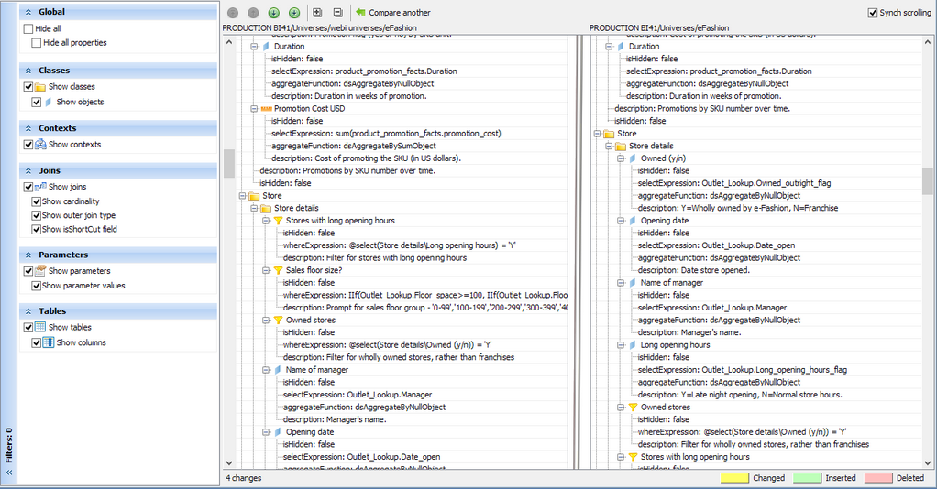Click the green Inserted legend swatch

[x=807, y=478]
